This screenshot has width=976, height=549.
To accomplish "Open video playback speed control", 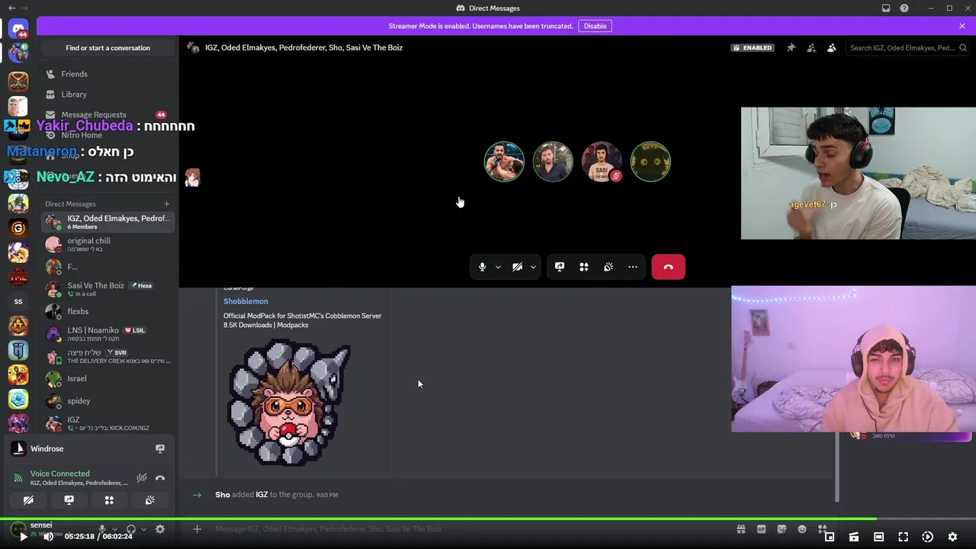I will [927, 537].
